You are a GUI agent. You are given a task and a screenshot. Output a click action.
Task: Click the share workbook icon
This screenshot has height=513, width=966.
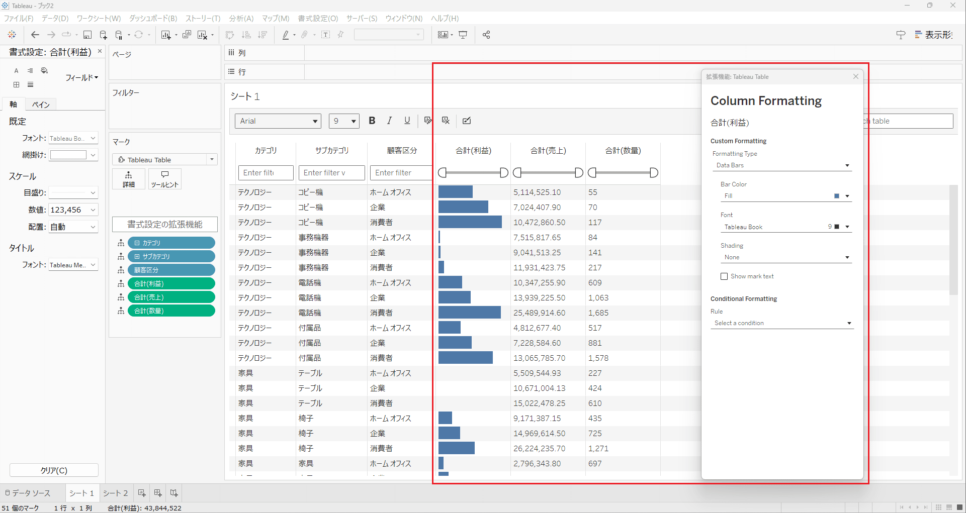pos(486,35)
